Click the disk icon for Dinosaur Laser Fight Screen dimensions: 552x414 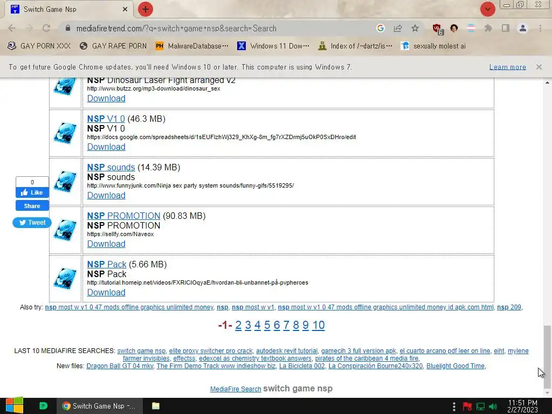tap(65, 87)
